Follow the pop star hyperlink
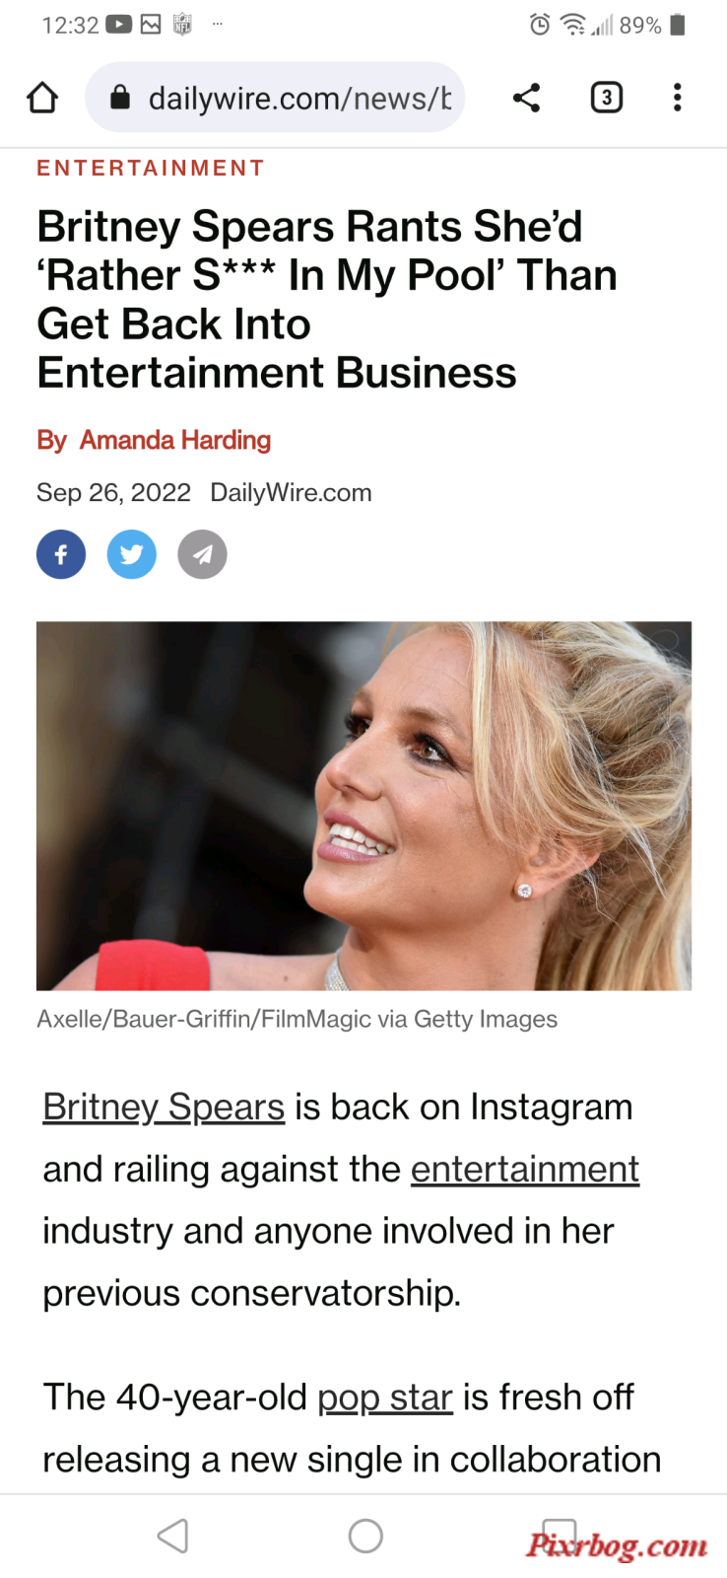 [385, 1398]
